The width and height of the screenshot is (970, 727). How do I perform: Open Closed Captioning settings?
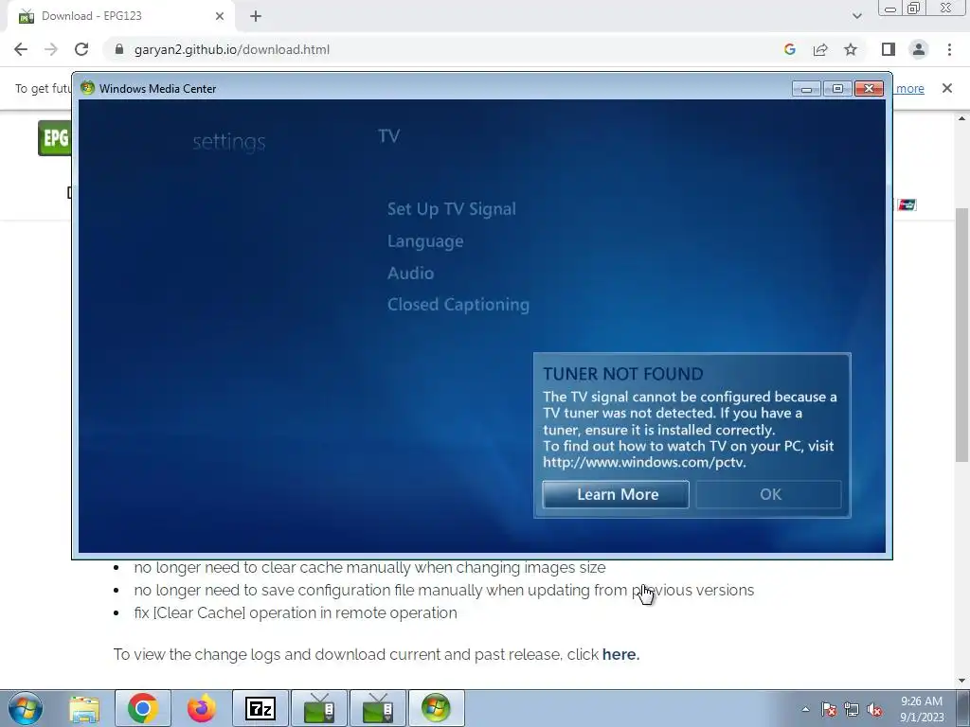pyautogui.click(x=458, y=305)
